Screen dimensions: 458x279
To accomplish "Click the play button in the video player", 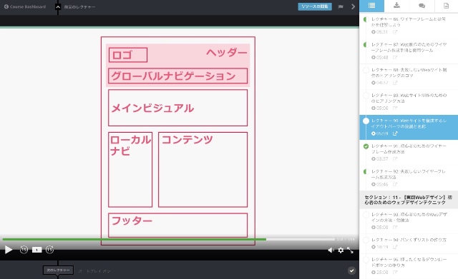I will tap(9, 250).
